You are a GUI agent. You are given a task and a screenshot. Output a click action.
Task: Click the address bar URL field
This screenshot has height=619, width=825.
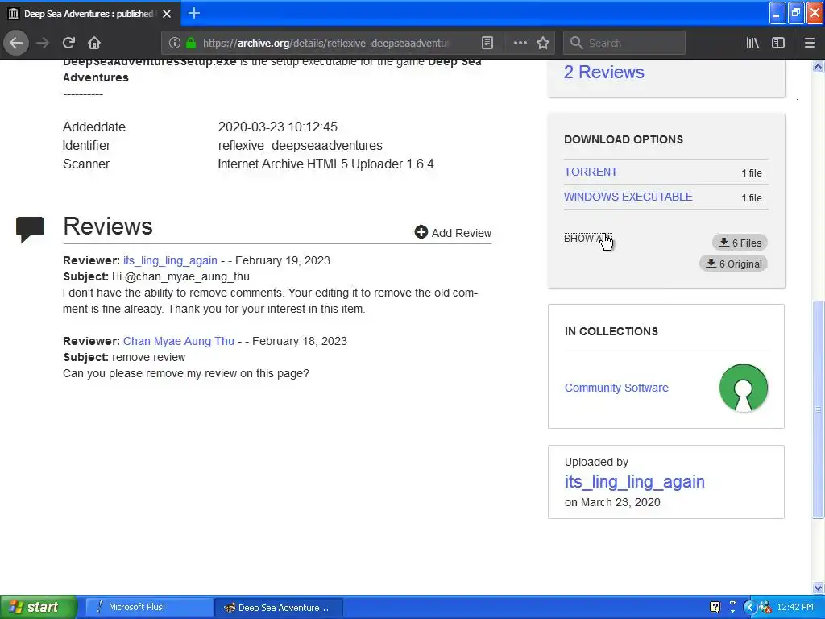coord(325,43)
